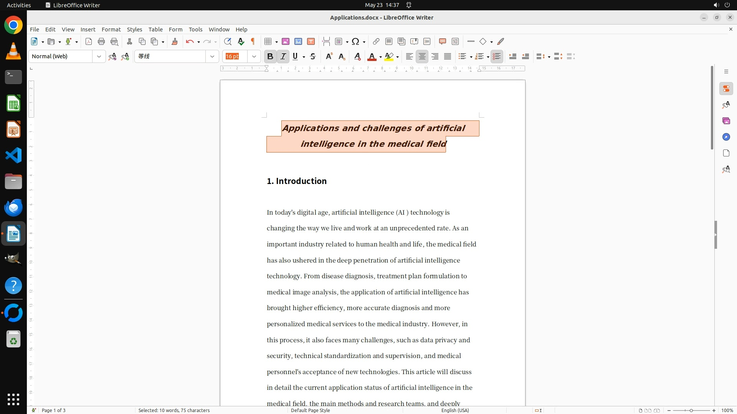Toggle Italic formatting button
Image resolution: width=737 pixels, height=414 pixels.
click(x=283, y=56)
